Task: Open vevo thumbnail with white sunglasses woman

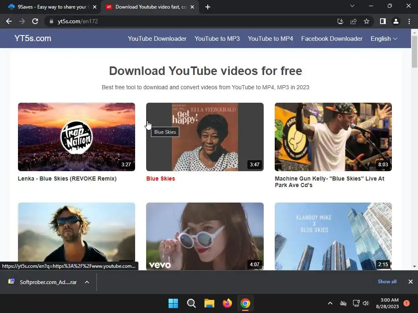Action: point(205,236)
